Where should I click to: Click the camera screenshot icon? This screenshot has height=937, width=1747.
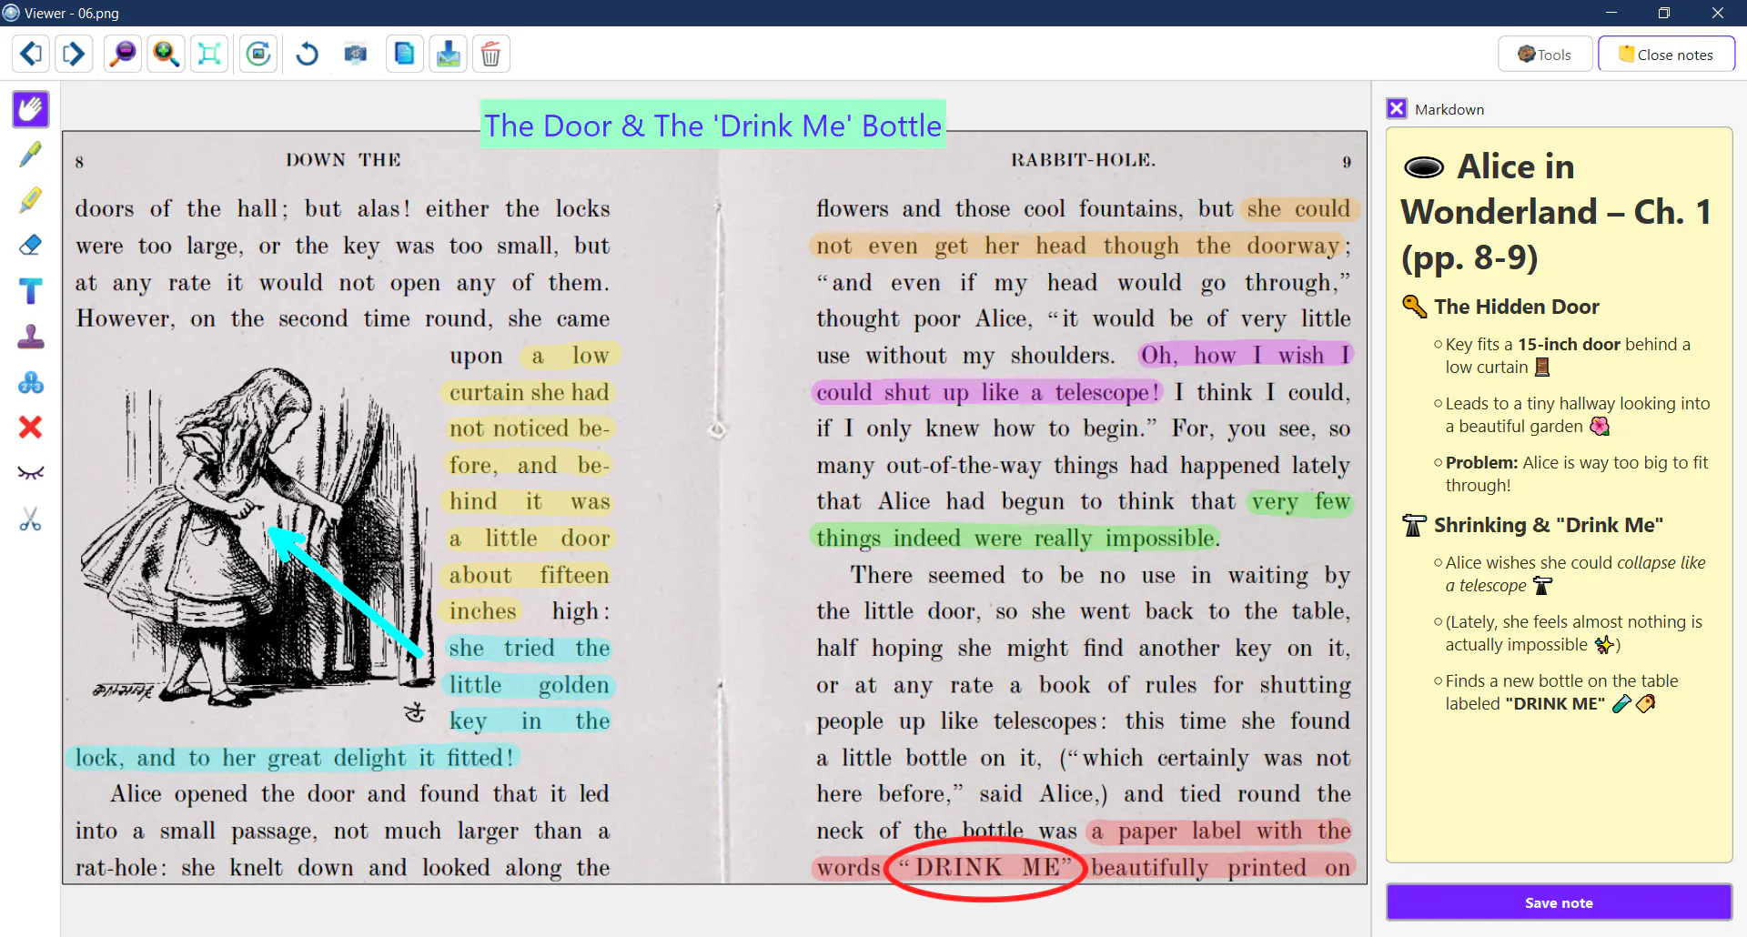click(x=356, y=55)
